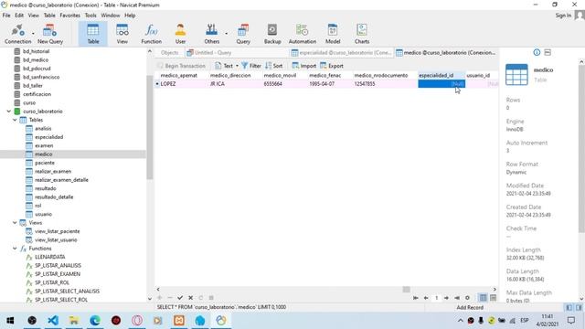Open the Backup toolbar icon
The height and width of the screenshot is (329, 585).
tap(272, 34)
